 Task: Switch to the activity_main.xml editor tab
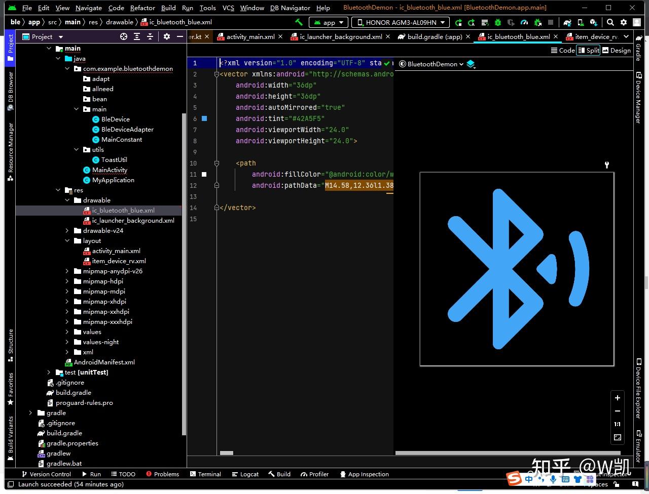coord(250,36)
